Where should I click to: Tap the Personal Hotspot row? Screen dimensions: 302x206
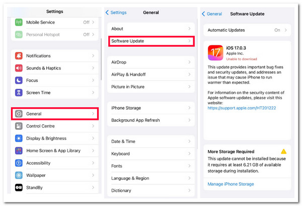55,35
